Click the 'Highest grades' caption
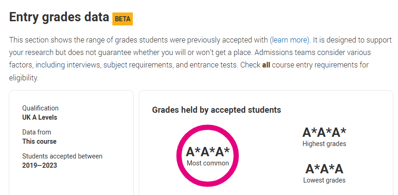The width and height of the screenshot is (398, 195). tap(324, 144)
